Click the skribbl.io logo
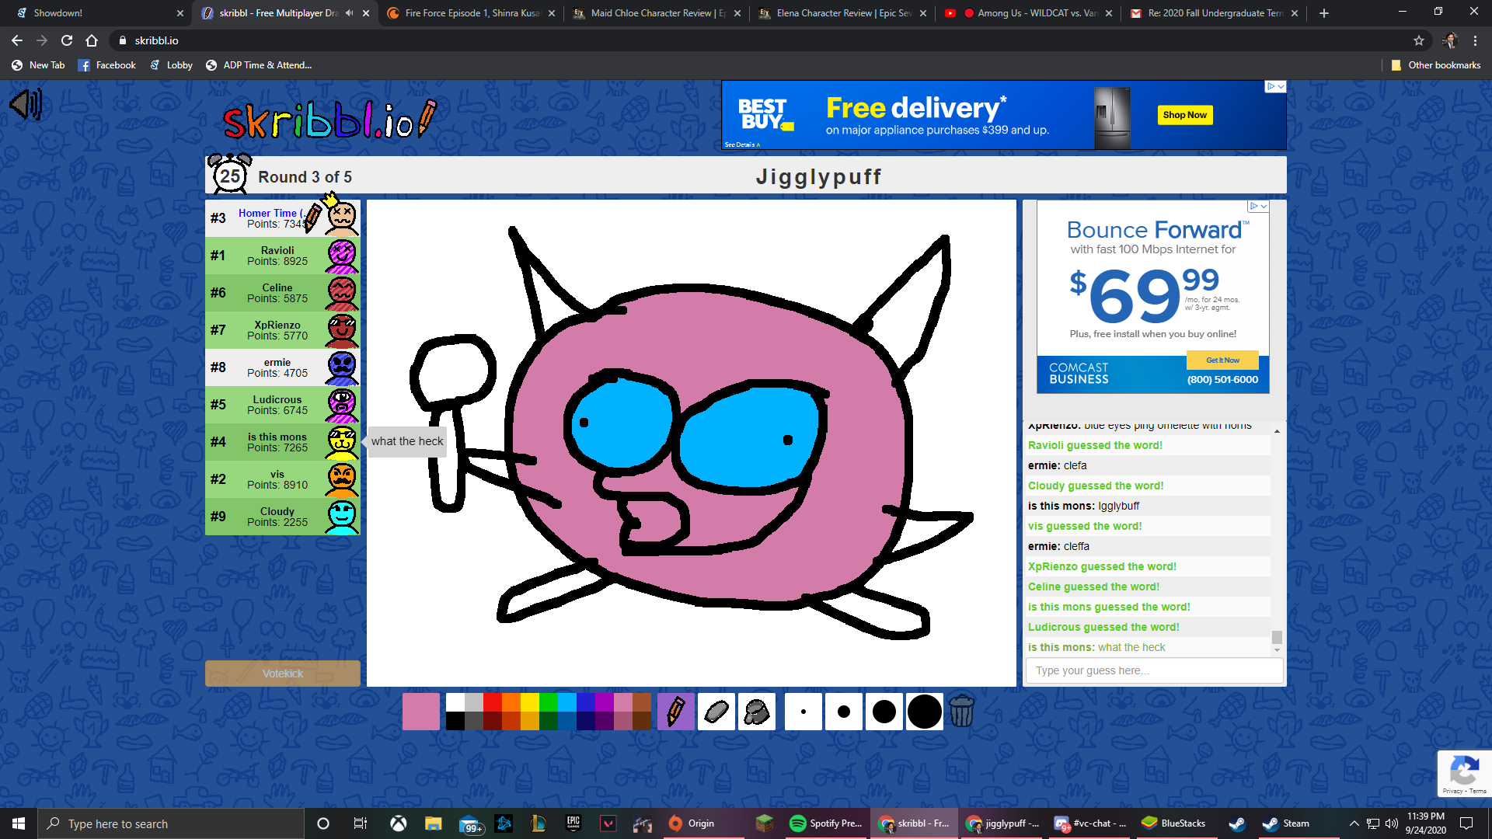 tap(329, 120)
